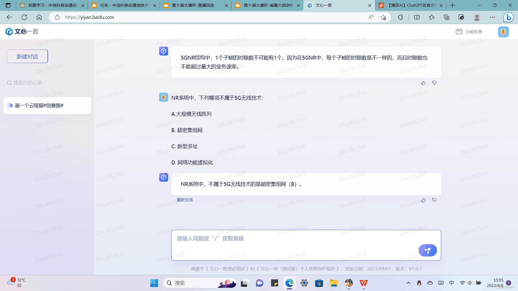Show hidden system tray icons

(x=408, y=283)
